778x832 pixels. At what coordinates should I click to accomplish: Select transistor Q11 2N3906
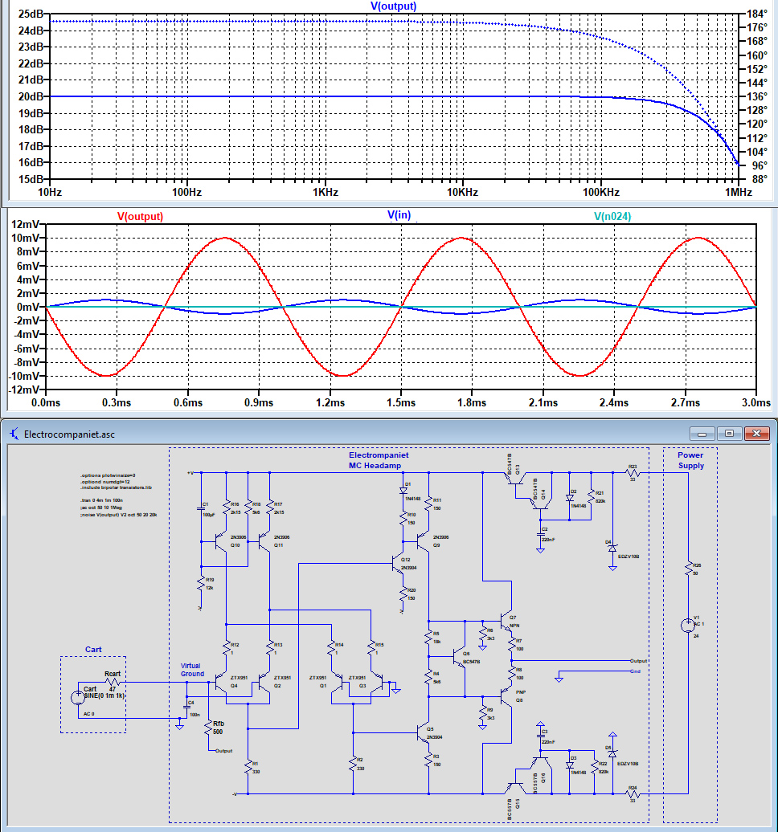(x=264, y=542)
